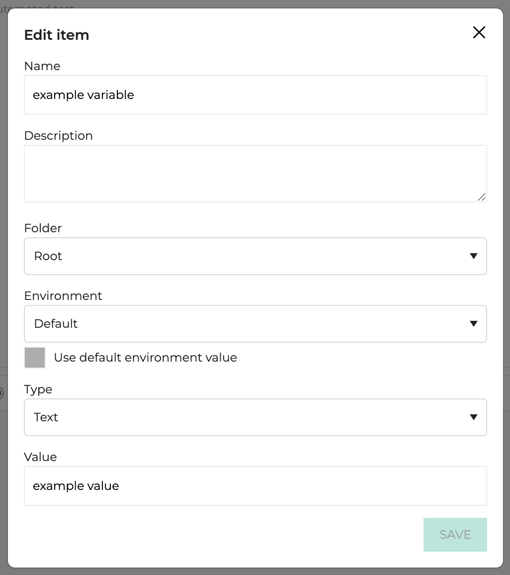Click the triangle arrow in the Folder dropdown
Viewport: 510px width, 575px height.
(x=473, y=256)
